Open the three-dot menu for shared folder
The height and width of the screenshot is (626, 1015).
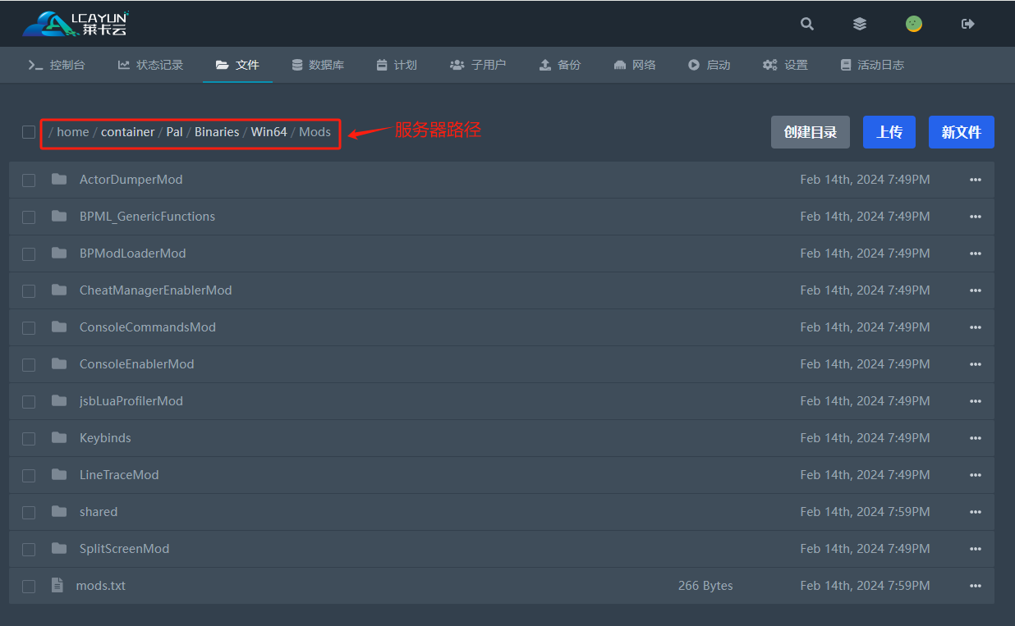[975, 512]
